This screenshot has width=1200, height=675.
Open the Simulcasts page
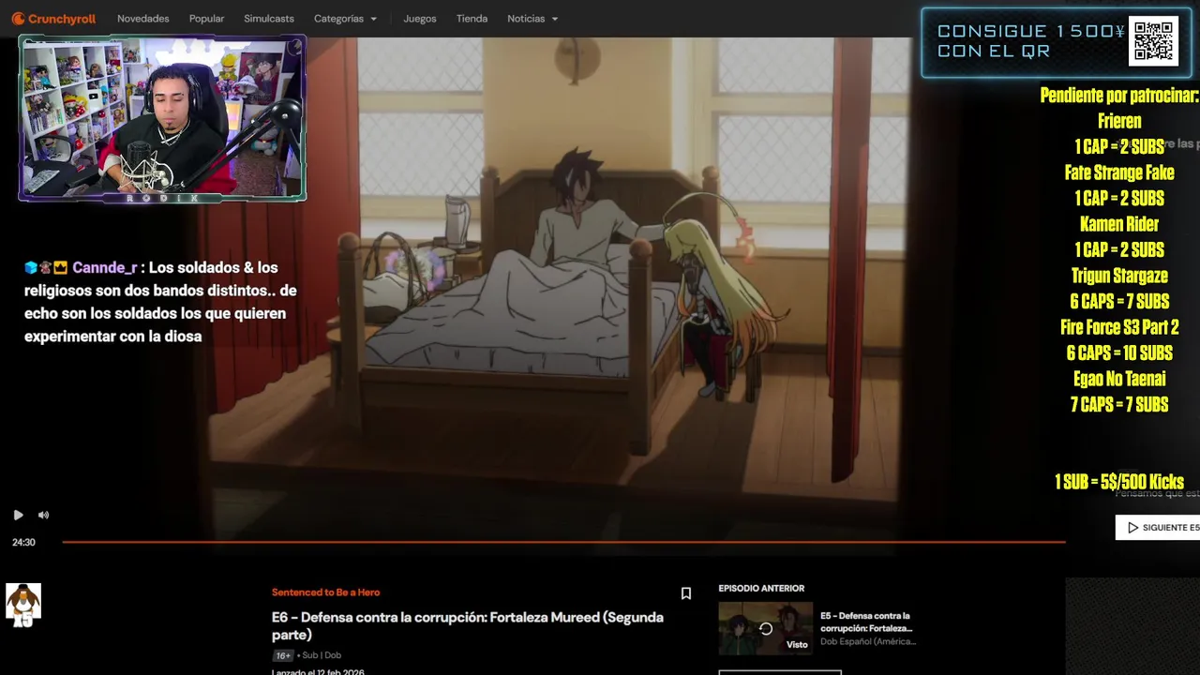(x=269, y=19)
